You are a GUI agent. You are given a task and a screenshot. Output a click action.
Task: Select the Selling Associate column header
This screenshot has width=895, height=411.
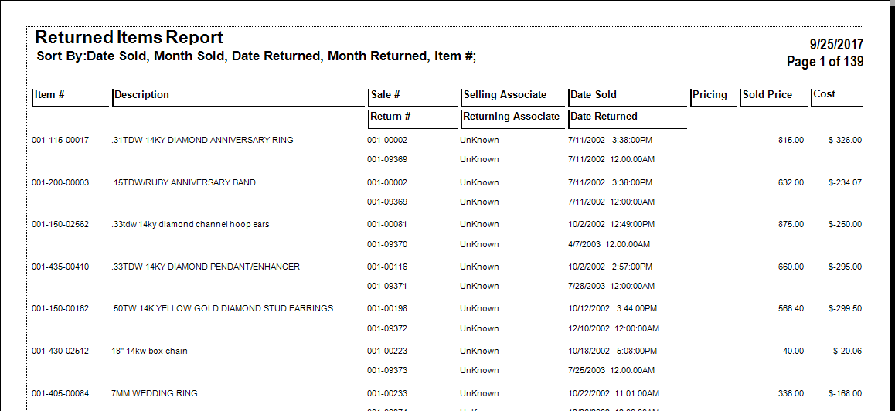click(x=505, y=95)
